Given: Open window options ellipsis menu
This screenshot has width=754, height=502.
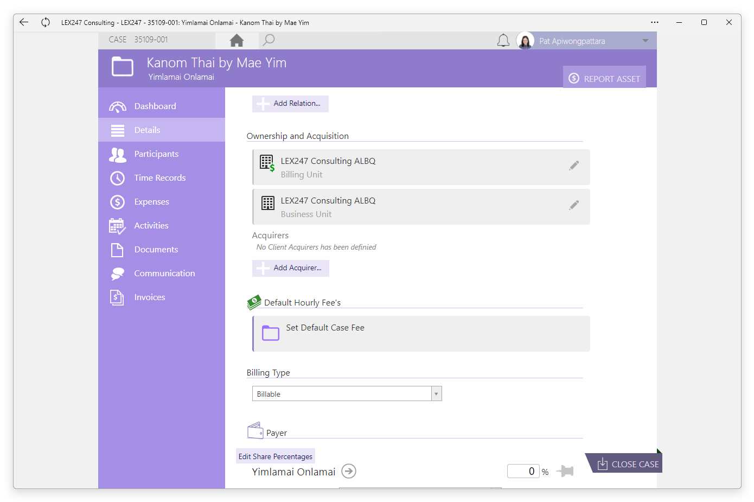Looking at the screenshot, I should 655,22.
